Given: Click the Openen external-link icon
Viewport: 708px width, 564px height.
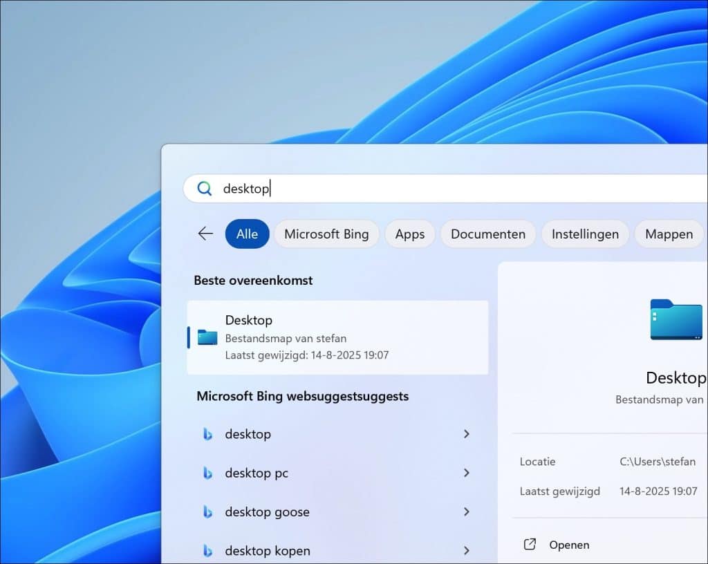Looking at the screenshot, I should pyautogui.click(x=530, y=545).
